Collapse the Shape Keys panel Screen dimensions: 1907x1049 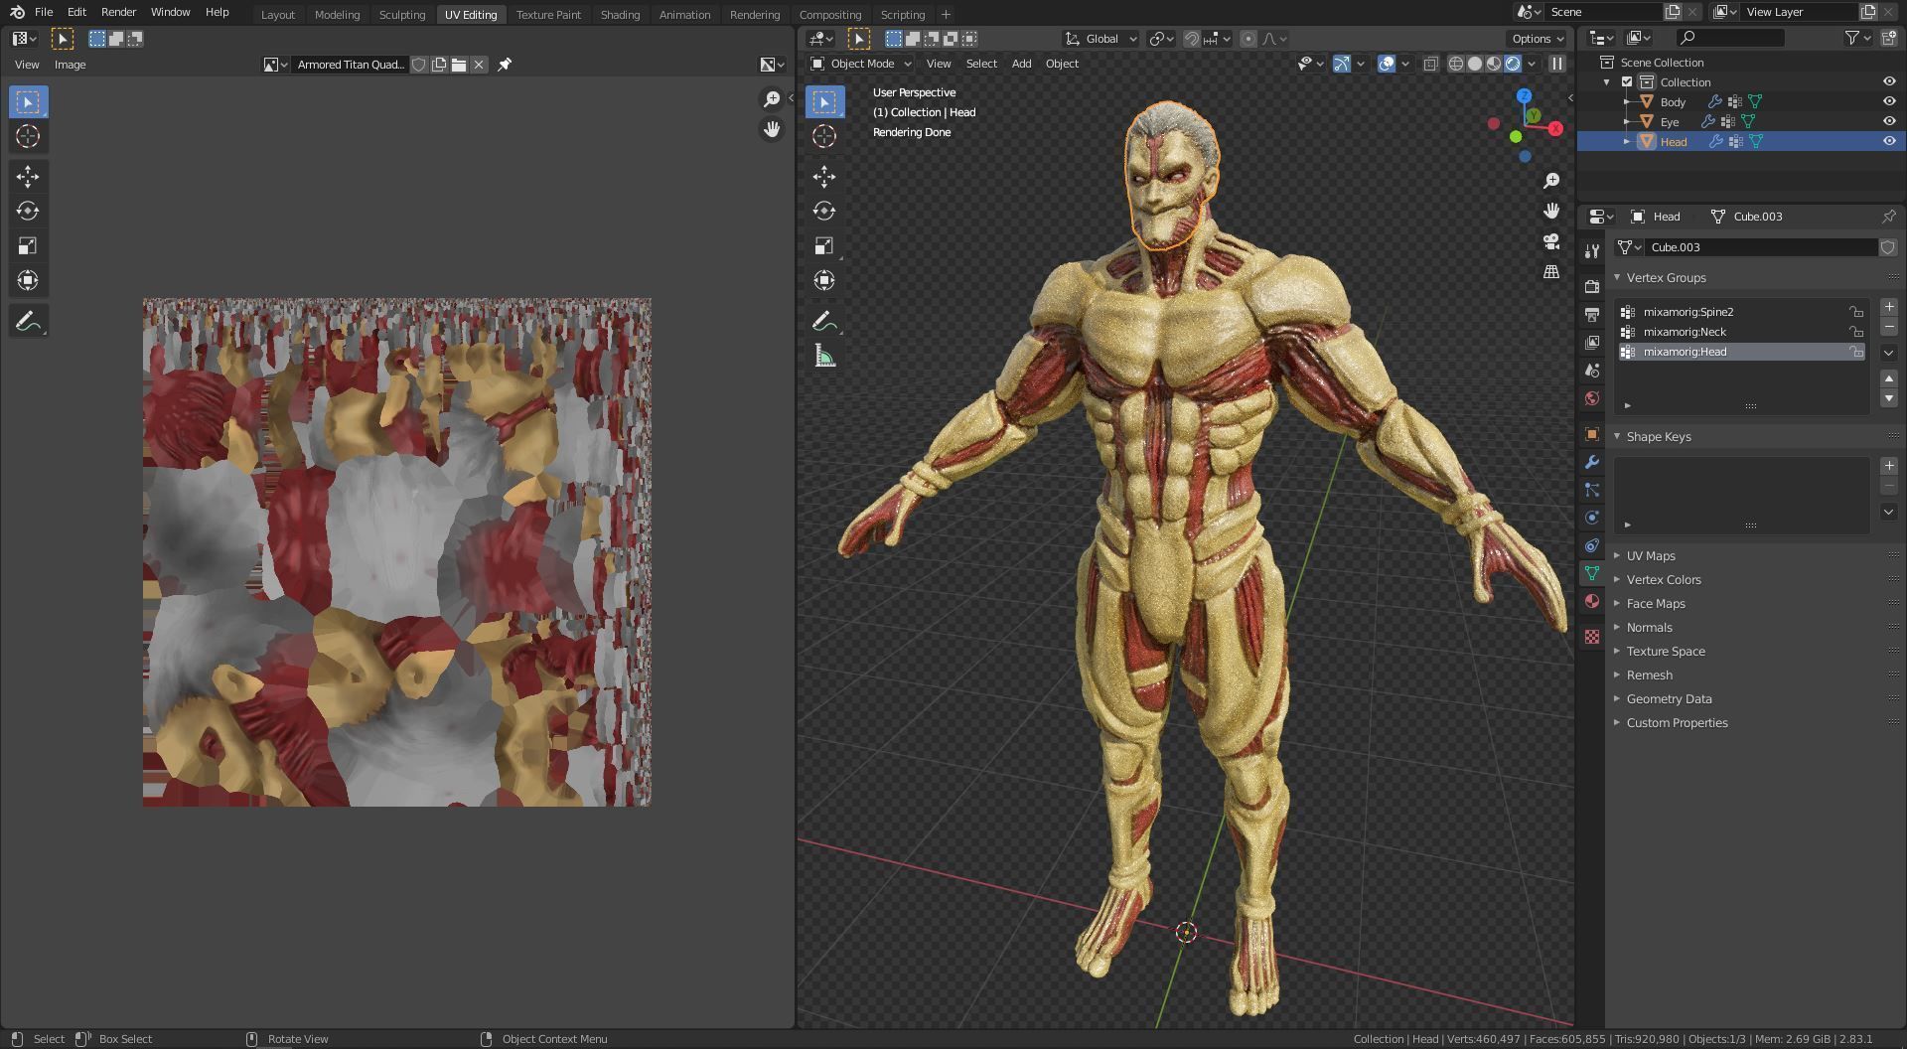[1659, 437]
